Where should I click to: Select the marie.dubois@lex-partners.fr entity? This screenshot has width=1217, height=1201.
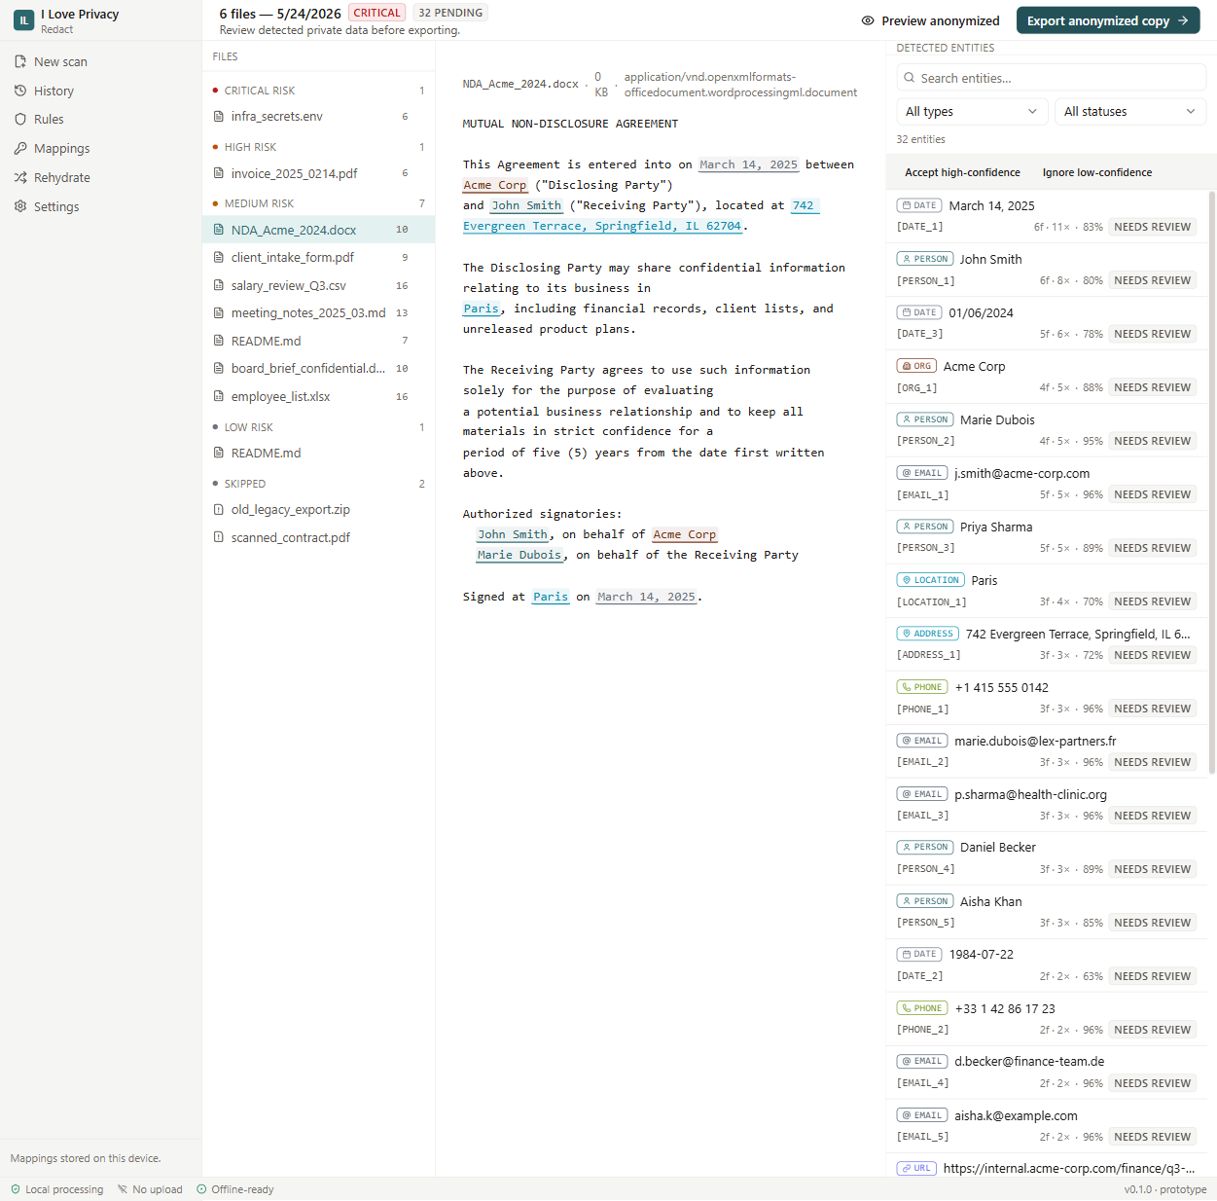[x=1046, y=751]
